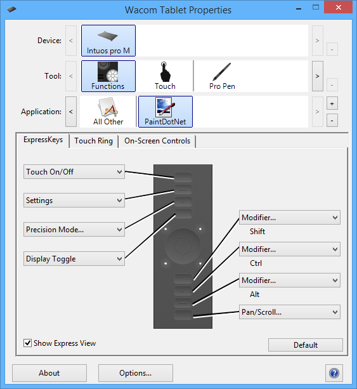
Task: Click the minus button beside Device list
Action: (332, 49)
